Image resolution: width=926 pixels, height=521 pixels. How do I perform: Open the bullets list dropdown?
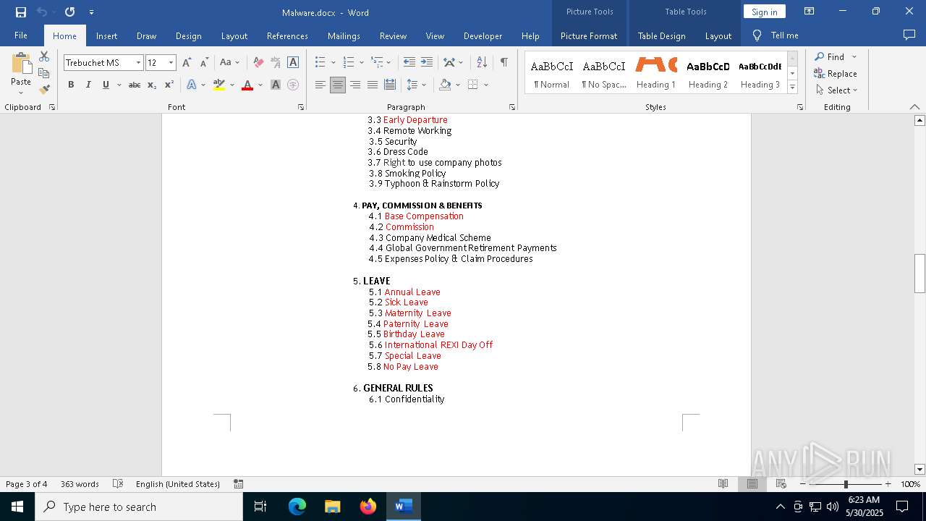pos(334,63)
